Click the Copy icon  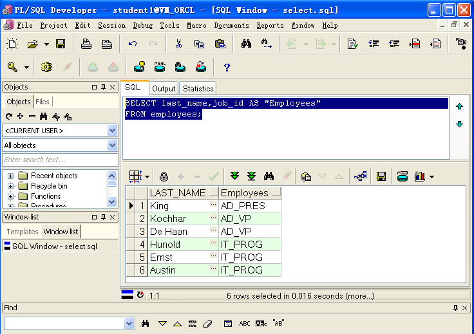pos(199,44)
